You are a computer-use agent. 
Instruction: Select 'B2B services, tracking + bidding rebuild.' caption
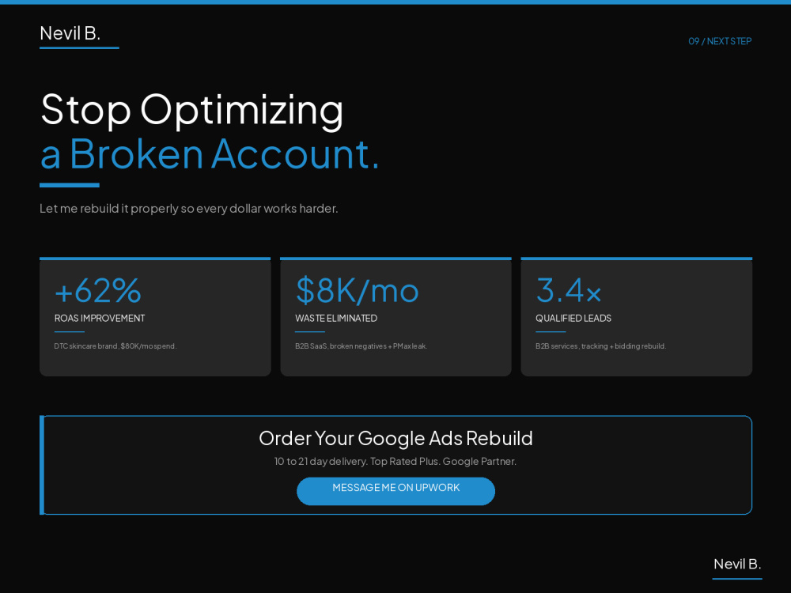click(x=600, y=346)
